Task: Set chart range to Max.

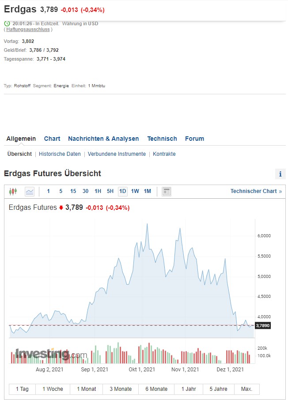Action: [x=247, y=389]
